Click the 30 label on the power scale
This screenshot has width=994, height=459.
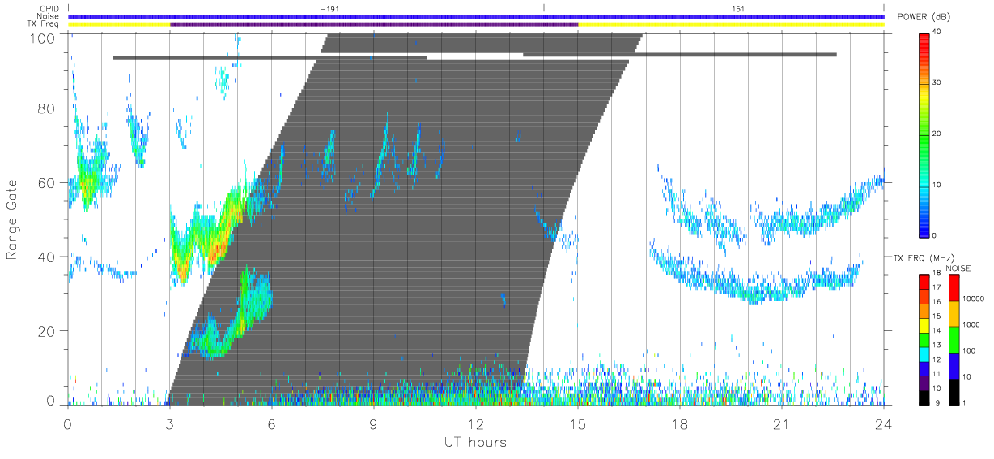pos(937,83)
